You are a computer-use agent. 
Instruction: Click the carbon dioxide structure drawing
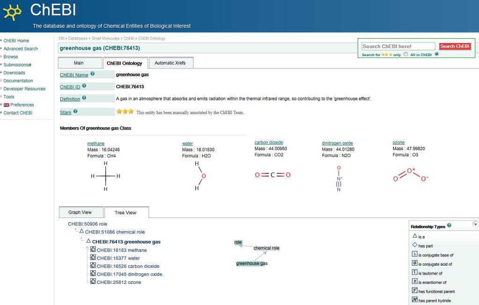point(273,175)
